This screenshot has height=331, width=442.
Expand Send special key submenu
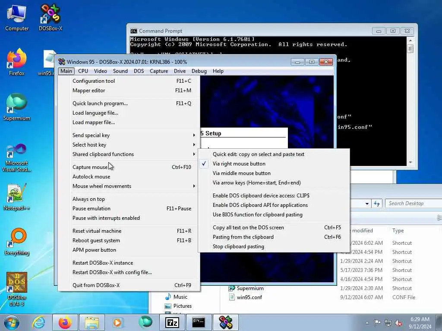[x=129, y=135]
